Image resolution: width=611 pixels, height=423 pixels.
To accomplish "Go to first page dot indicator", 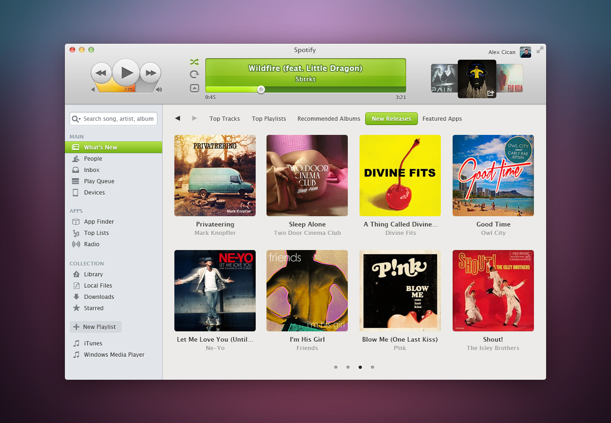I will click(x=336, y=368).
